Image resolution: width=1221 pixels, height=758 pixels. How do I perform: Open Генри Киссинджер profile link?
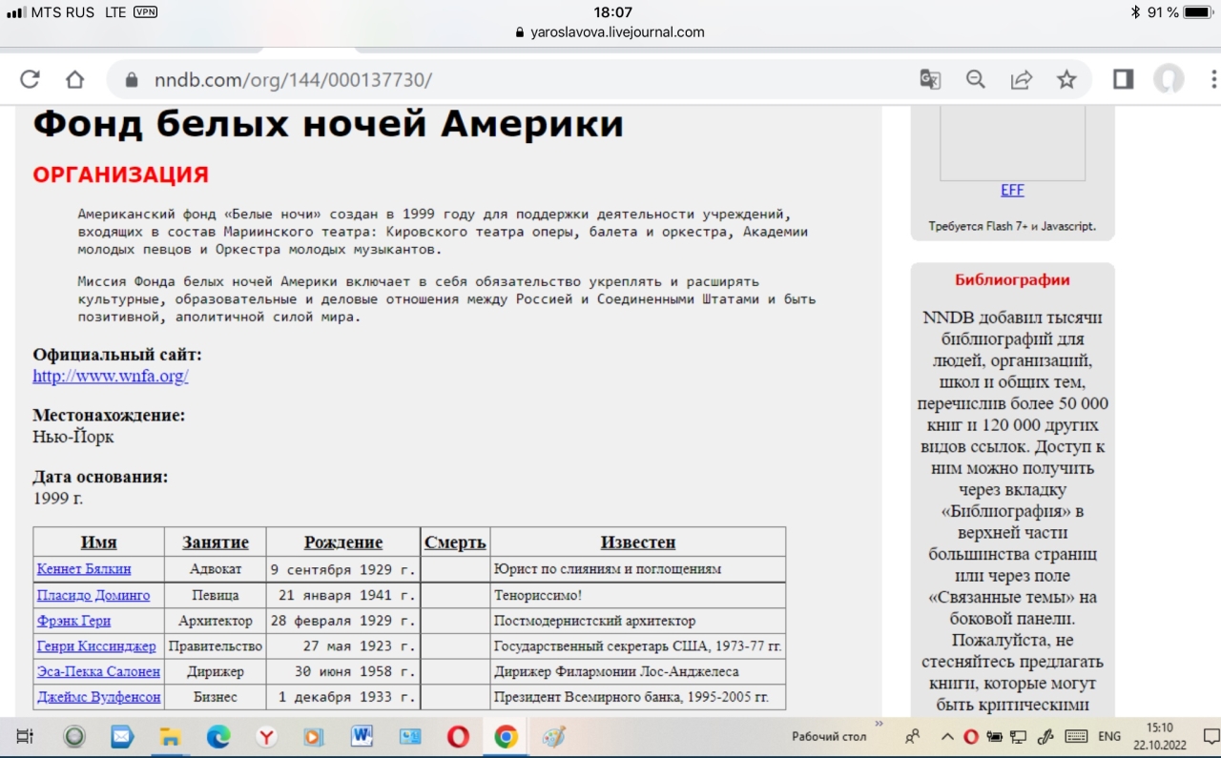click(96, 645)
